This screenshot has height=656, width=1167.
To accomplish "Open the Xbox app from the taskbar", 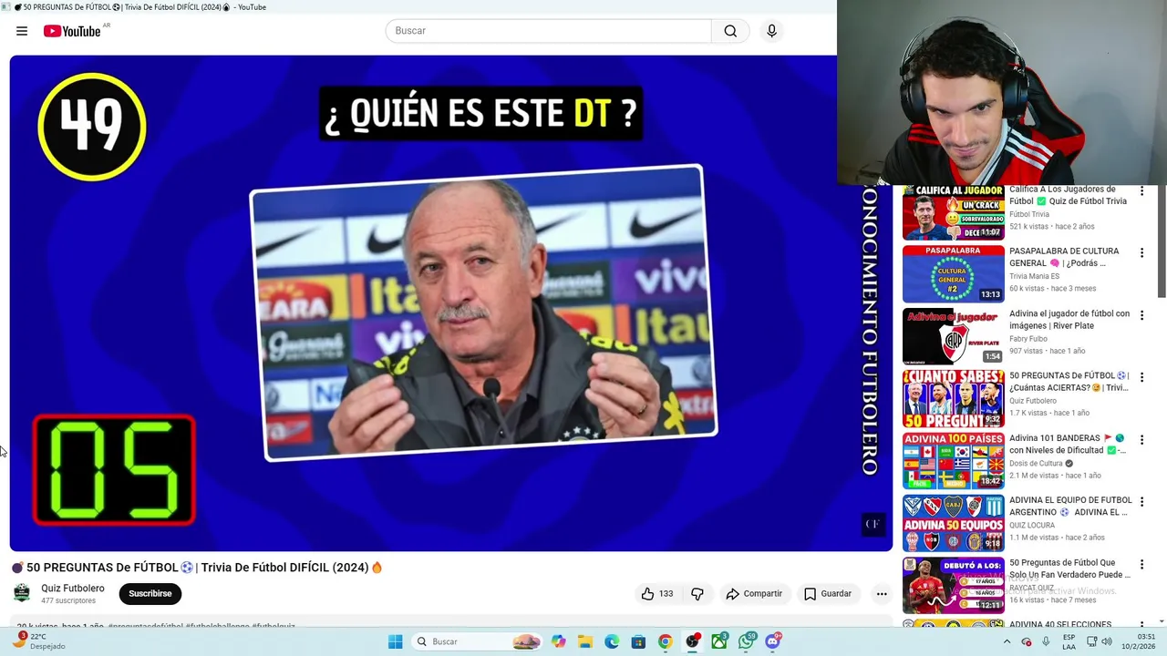I will coord(719,641).
